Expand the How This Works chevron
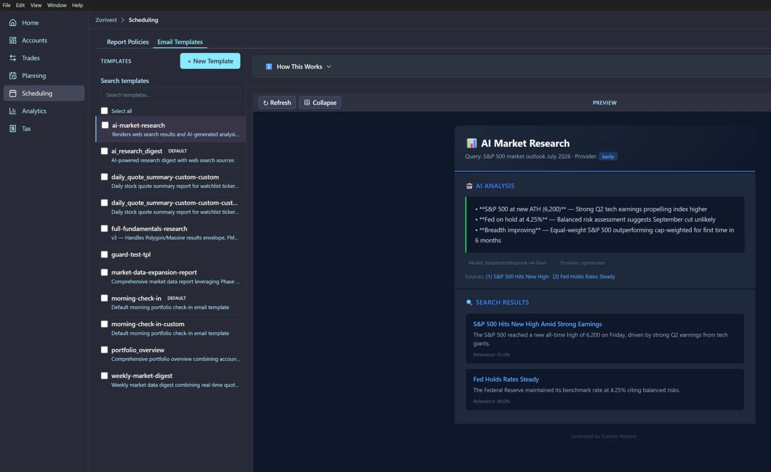 coord(329,67)
